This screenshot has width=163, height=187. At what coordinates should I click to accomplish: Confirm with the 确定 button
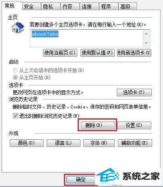coord(81,180)
